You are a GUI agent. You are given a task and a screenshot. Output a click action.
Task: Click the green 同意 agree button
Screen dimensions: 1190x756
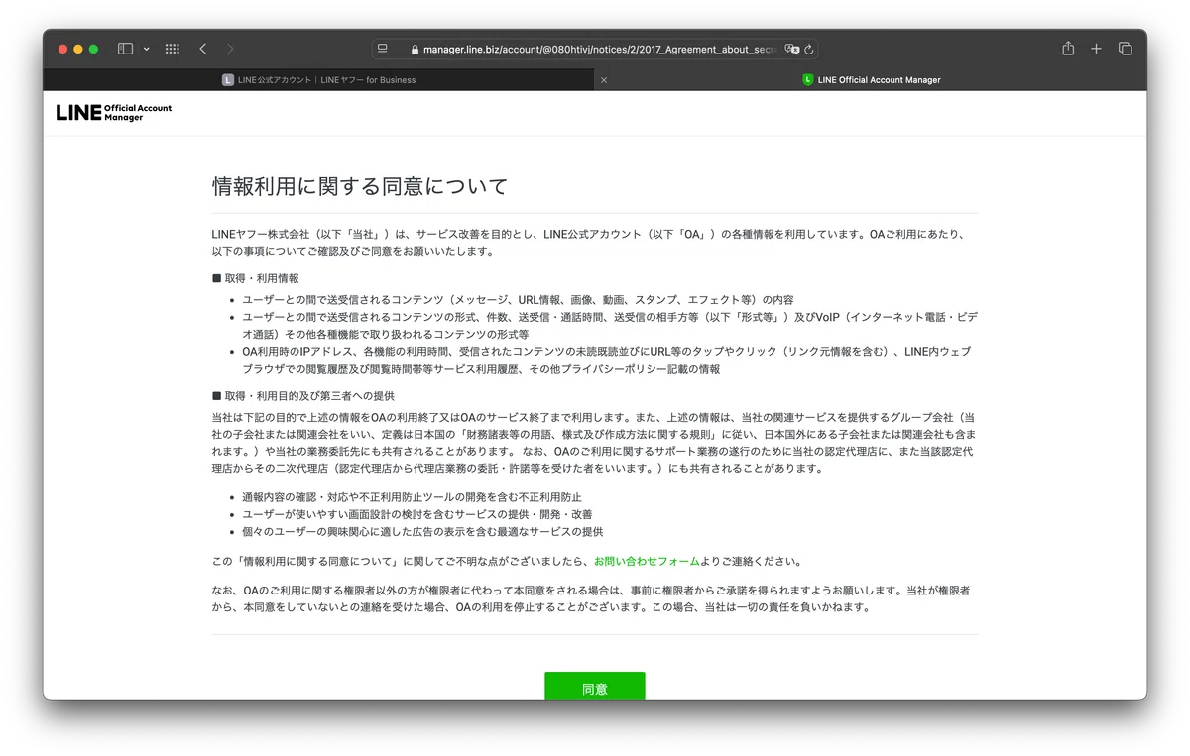(x=594, y=686)
